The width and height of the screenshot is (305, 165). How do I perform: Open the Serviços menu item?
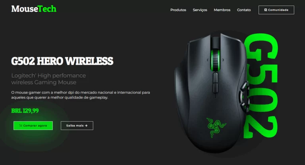(x=200, y=10)
